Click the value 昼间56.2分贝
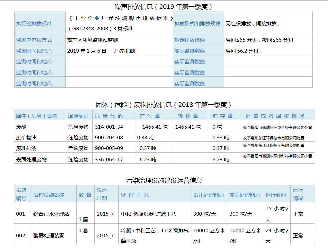The width and height of the screenshot is (328, 249). (242, 51)
